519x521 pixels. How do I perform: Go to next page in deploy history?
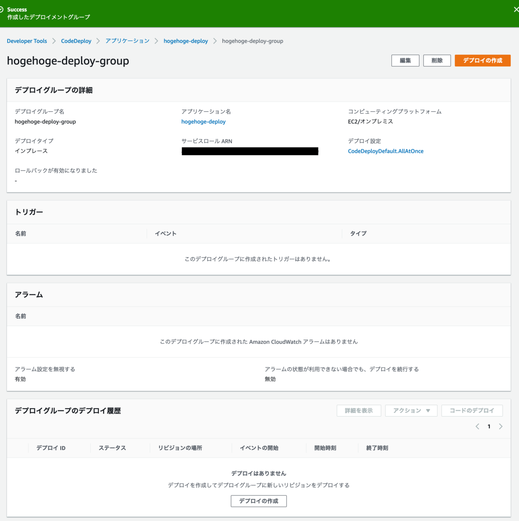(x=500, y=426)
